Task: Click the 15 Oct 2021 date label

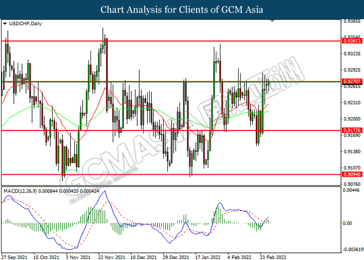Action: click(46, 257)
